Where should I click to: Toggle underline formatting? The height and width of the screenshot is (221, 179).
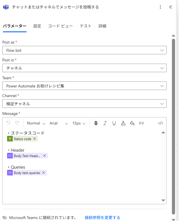114,123
